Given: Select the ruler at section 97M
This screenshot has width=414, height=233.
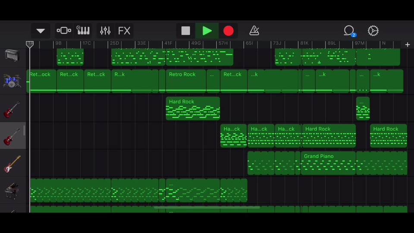Looking at the screenshot, I should point(359,43).
